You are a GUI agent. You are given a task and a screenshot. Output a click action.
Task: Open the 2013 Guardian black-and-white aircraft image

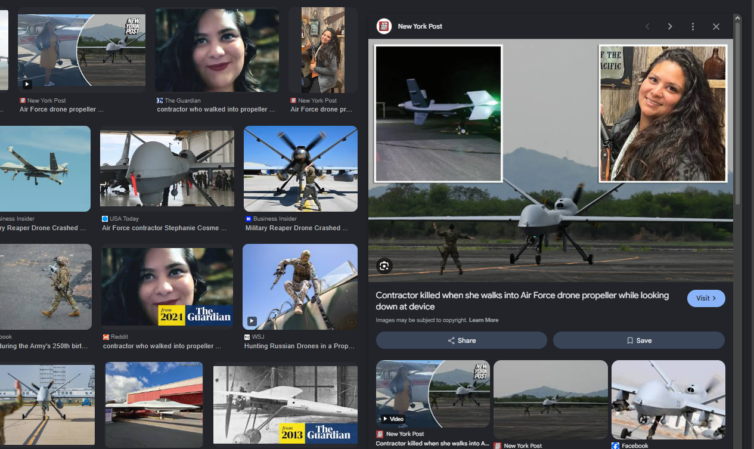pyautogui.click(x=285, y=404)
